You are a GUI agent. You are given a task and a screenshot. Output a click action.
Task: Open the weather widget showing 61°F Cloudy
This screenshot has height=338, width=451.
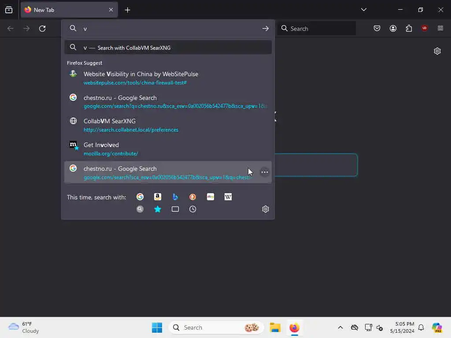click(x=24, y=327)
